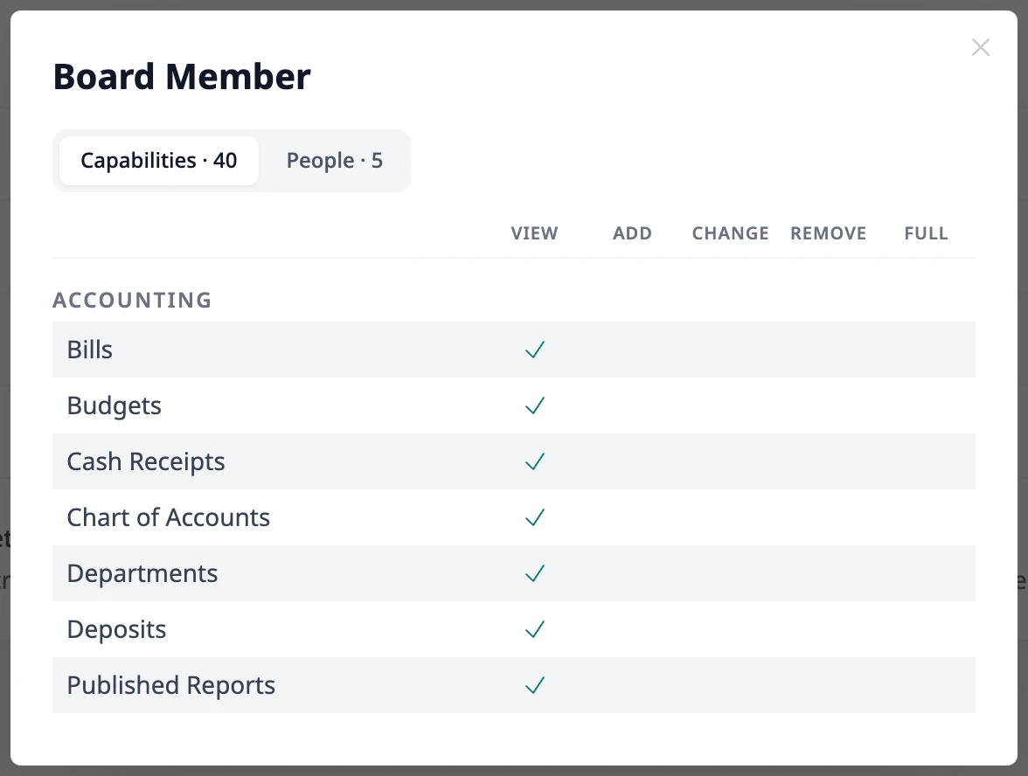This screenshot has height=776, width=1028.
Task: Close the Board Member dialog
Action: click(980, 47)
